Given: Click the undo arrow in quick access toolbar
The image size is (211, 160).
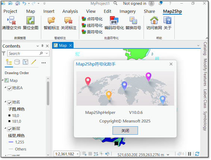Looking at the screenshot, I should 24,3.
